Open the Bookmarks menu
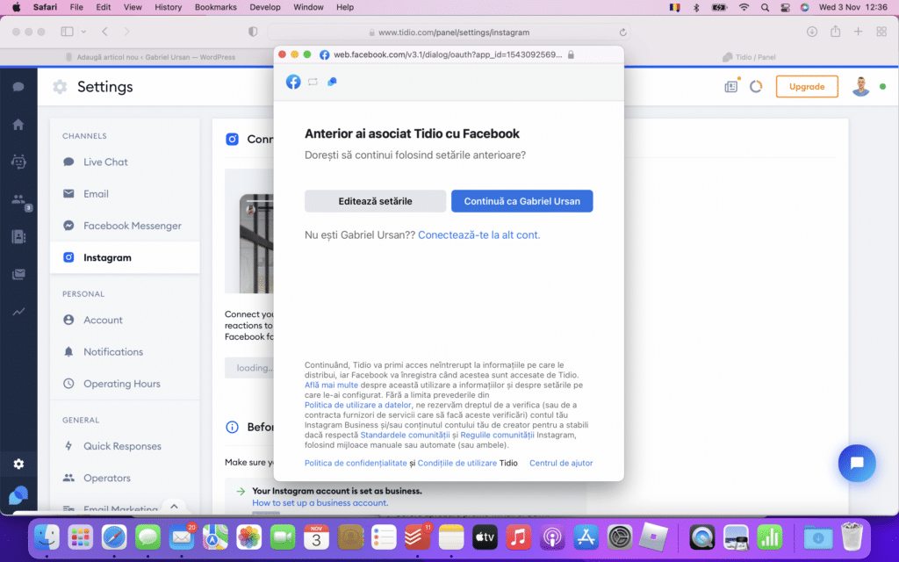Image resolution: width=899 pixels, height=562 pixels. click(x=216, y=7)
